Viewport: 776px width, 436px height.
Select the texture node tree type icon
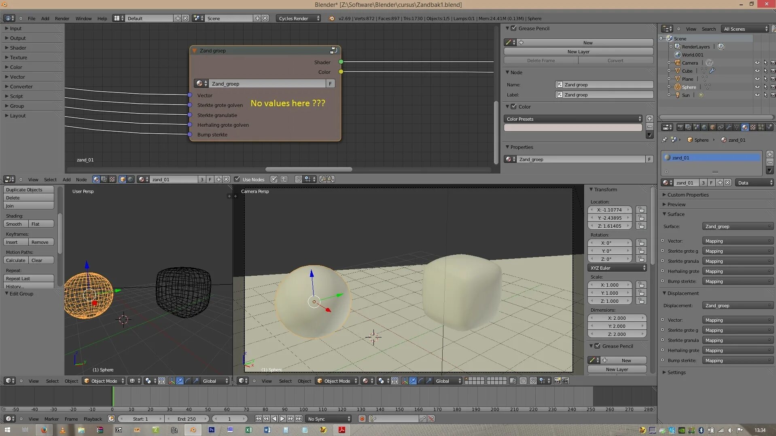[x=112, y=179]
